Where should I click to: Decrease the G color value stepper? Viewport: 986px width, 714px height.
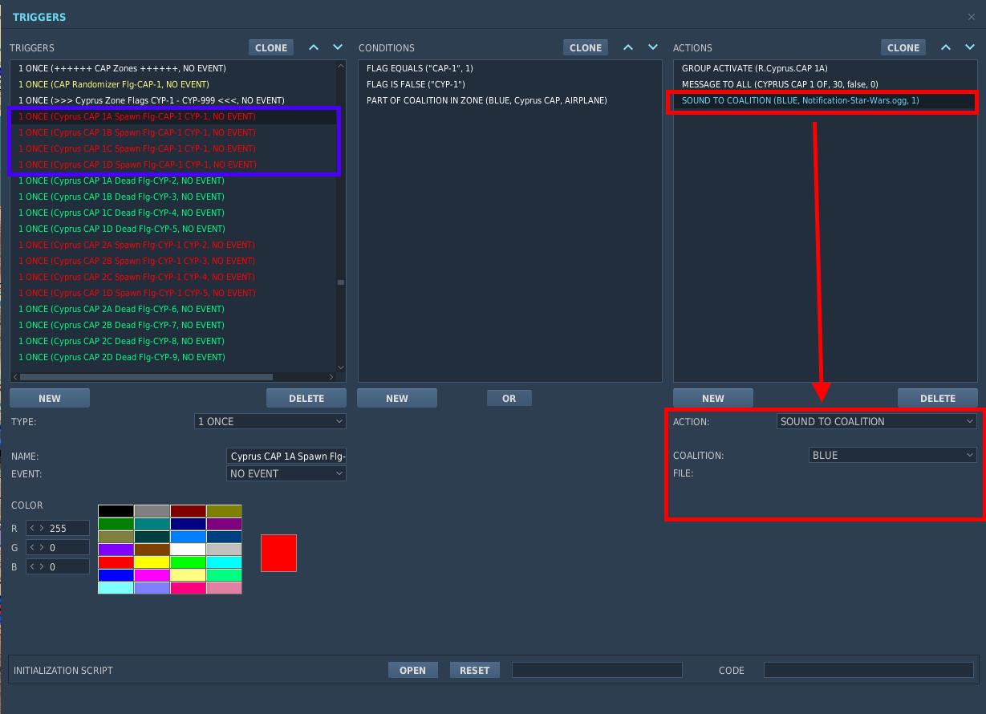[x=32, y=547]
